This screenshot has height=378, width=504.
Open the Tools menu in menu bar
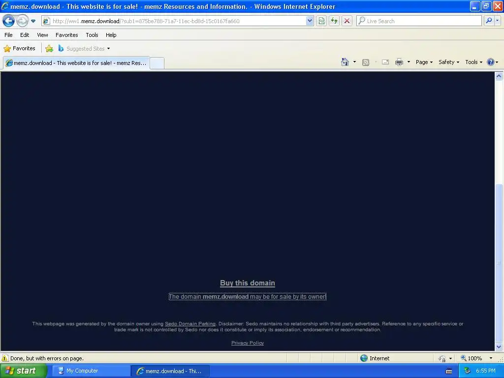92,35
